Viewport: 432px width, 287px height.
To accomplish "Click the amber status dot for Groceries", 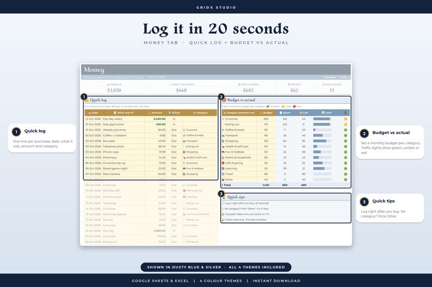I will click(345, 119).
